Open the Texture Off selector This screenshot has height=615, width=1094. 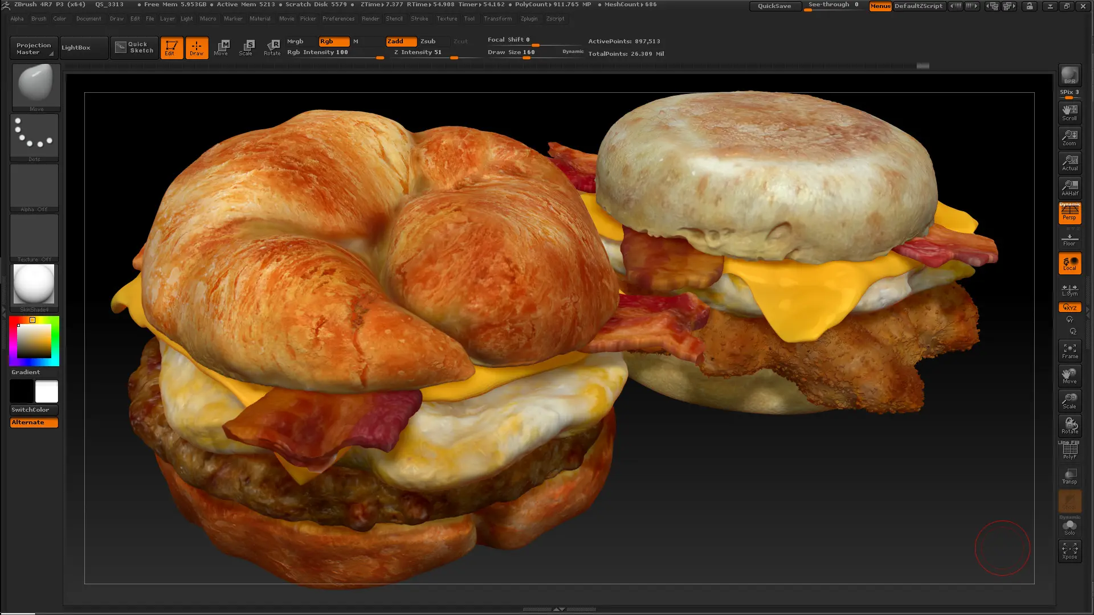click(x=34, y=237)
